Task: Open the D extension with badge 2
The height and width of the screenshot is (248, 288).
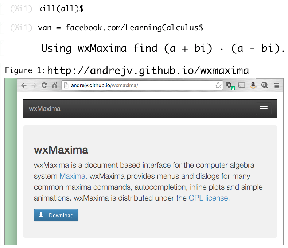Action: [230, 86]
